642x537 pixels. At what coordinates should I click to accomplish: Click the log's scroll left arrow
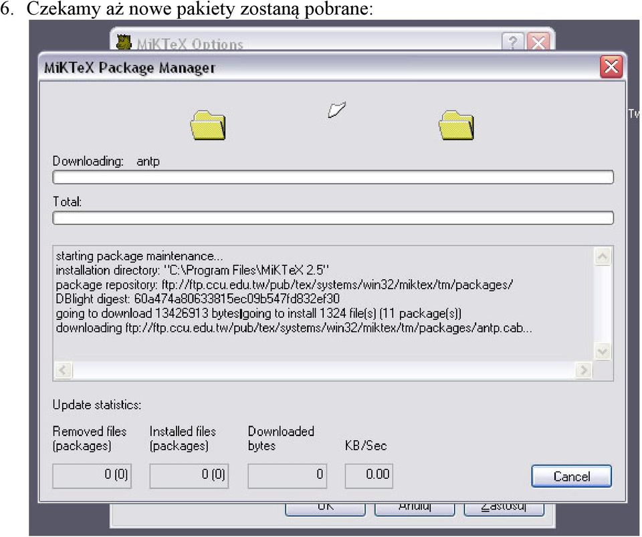click(x=63, y=370)
